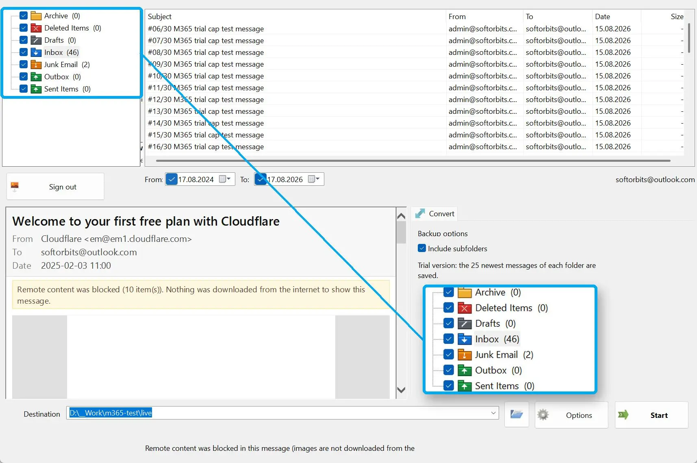
Task: Select the Archive folder icon in the left folder tree
Action: coord(36,16)
